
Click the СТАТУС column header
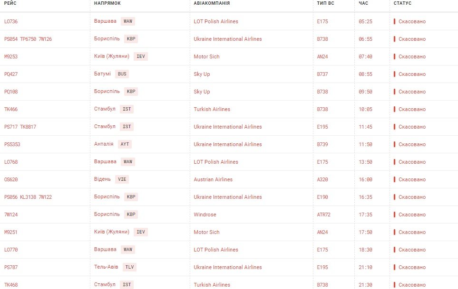[x=402, y=3]
